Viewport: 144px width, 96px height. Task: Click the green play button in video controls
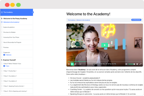pos(72,64)
